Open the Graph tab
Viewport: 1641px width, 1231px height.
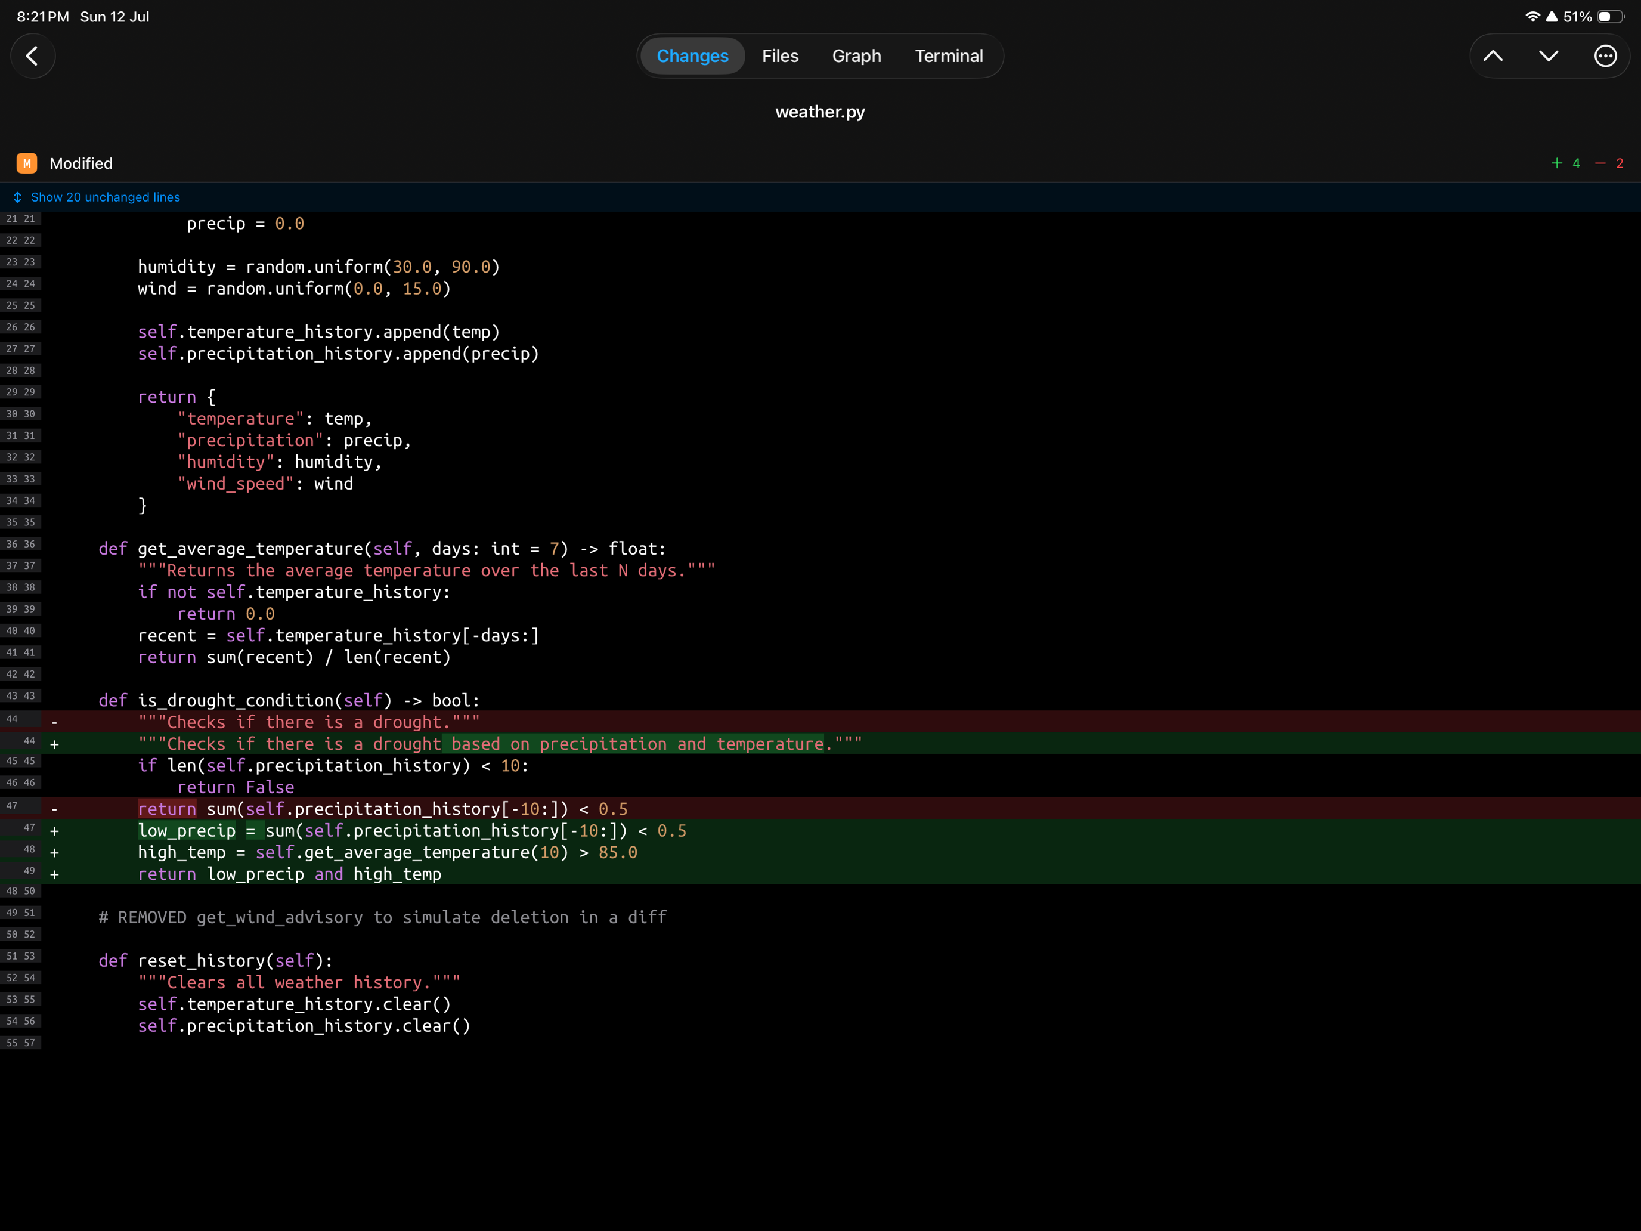(x=856, y=55)
